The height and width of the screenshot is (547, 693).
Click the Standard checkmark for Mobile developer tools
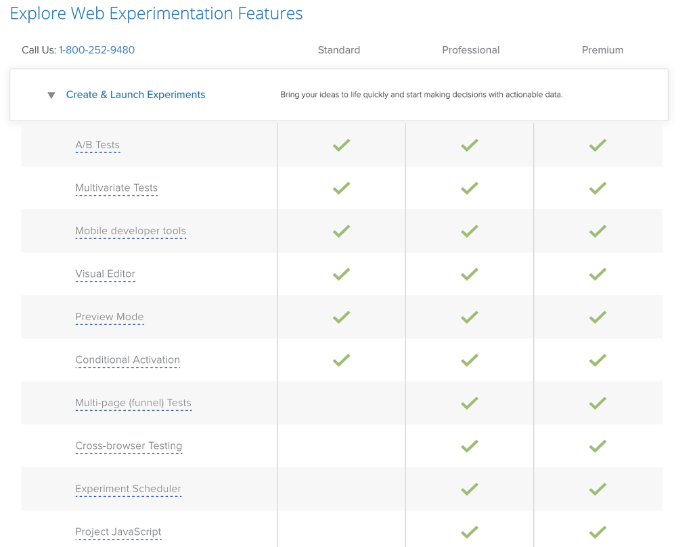click(341, 230)
